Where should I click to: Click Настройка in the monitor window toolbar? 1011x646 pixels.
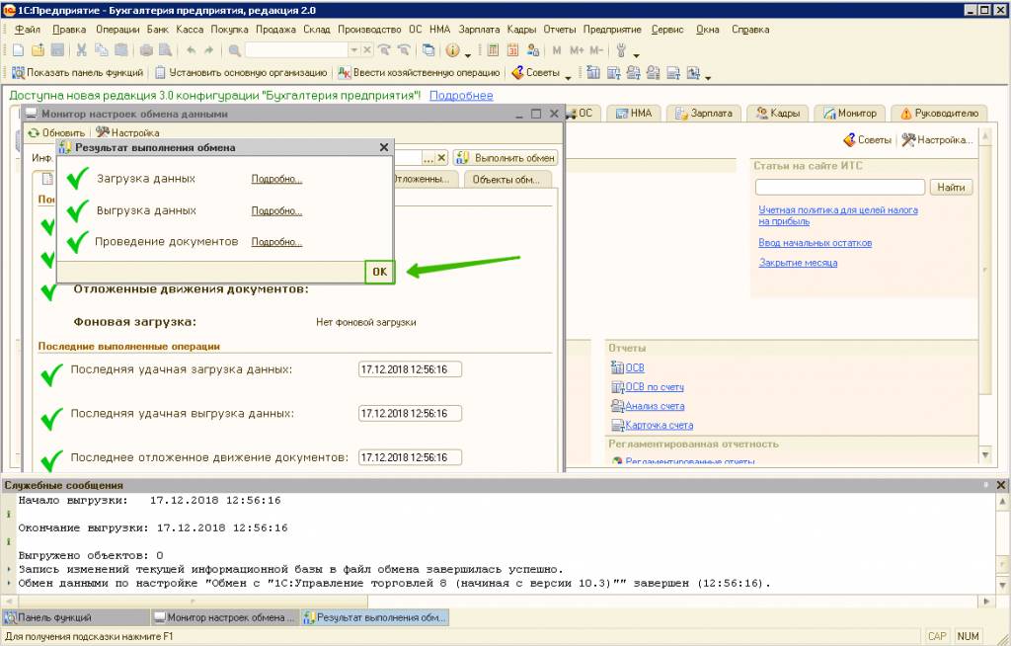coord(127,132)
